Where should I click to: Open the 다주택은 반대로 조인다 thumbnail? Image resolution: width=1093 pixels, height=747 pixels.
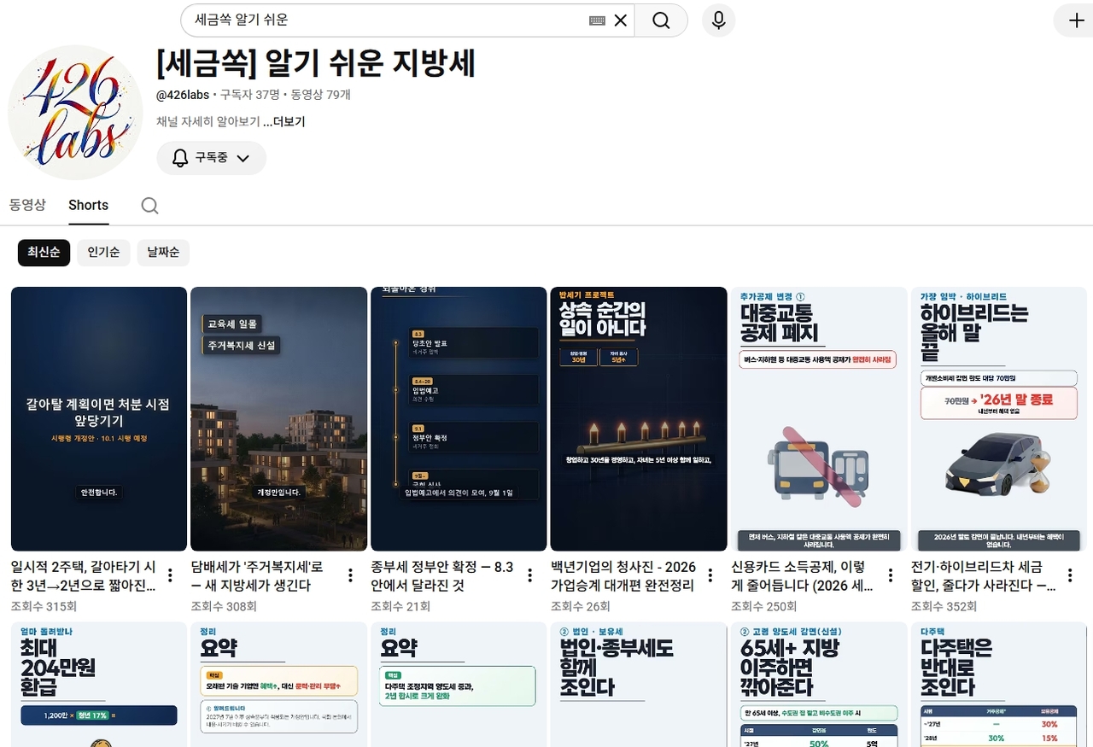tap(999, 684)
